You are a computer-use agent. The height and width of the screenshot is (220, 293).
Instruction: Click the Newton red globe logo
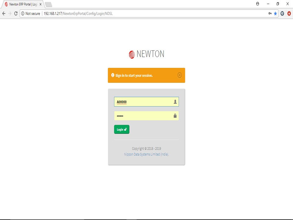tap(132, 55)
